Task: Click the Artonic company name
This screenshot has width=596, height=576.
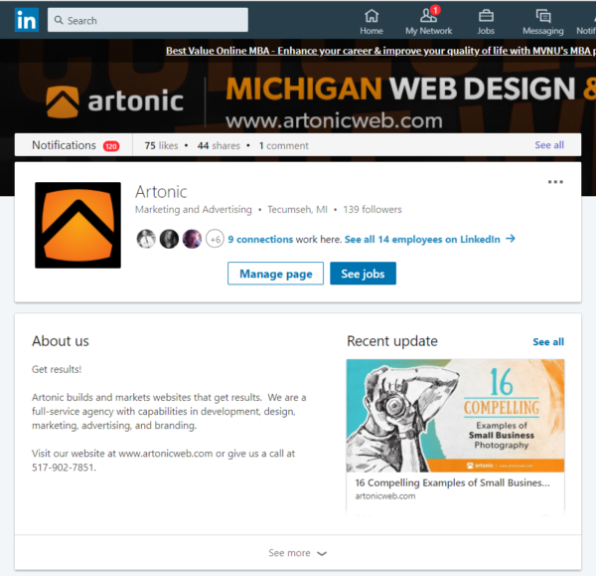Action: 161,192
